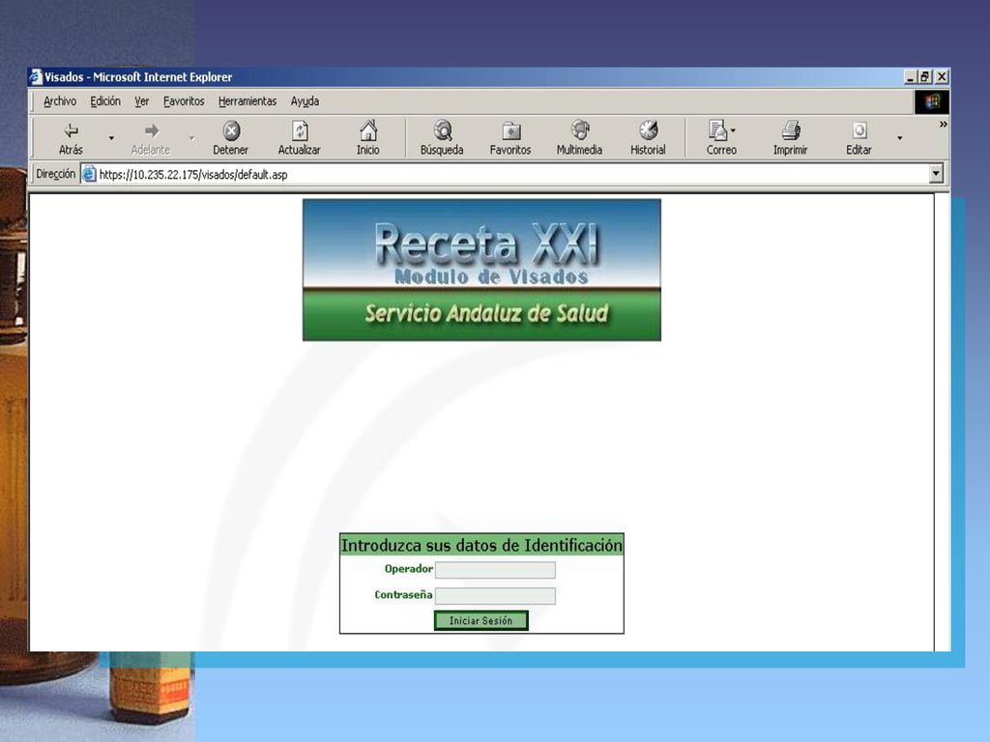Open the Ayuda menu
990x742 pixels.
[305, 100]
